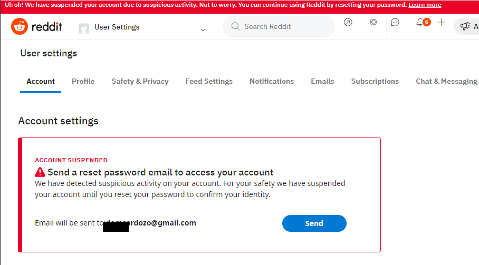Open the coins icon in header
This screenshot has width=479, height=265.
click(x=373, y=22)
